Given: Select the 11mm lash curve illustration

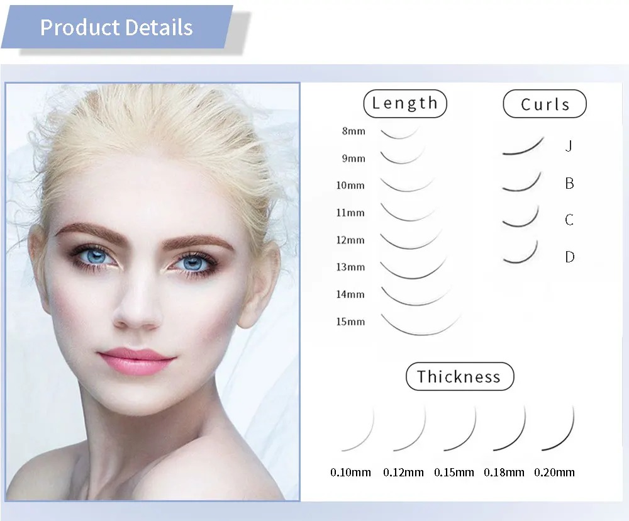Looking at the screenshot, I should [408, 212].
